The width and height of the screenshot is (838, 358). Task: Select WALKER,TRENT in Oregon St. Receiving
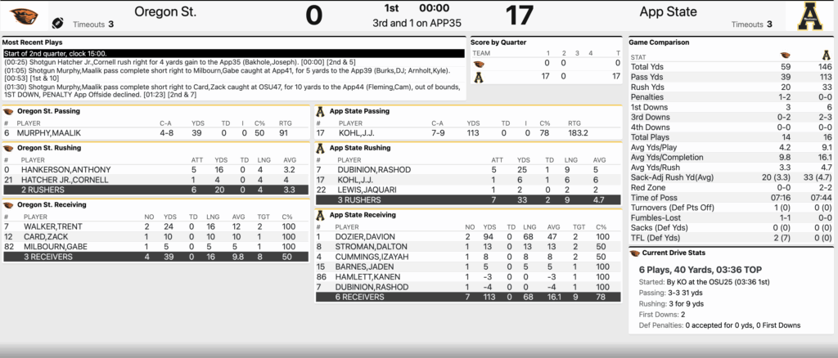click(47, 226)
